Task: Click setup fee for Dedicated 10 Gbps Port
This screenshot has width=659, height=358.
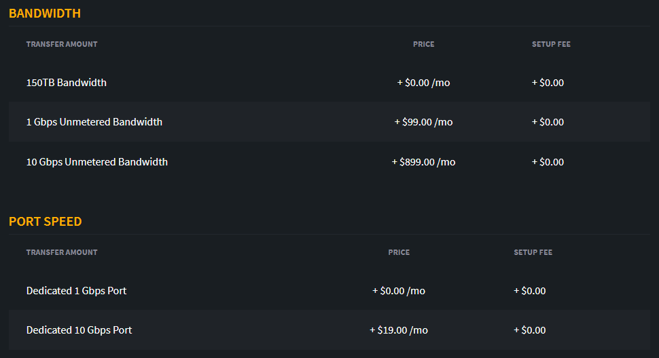Action: point(529,330)
